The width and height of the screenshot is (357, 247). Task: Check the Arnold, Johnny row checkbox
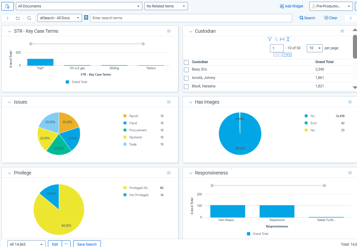186,78
